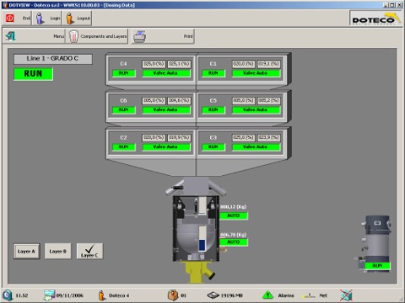Switch C2 Valve Auto mode

(x=166, y=147)
